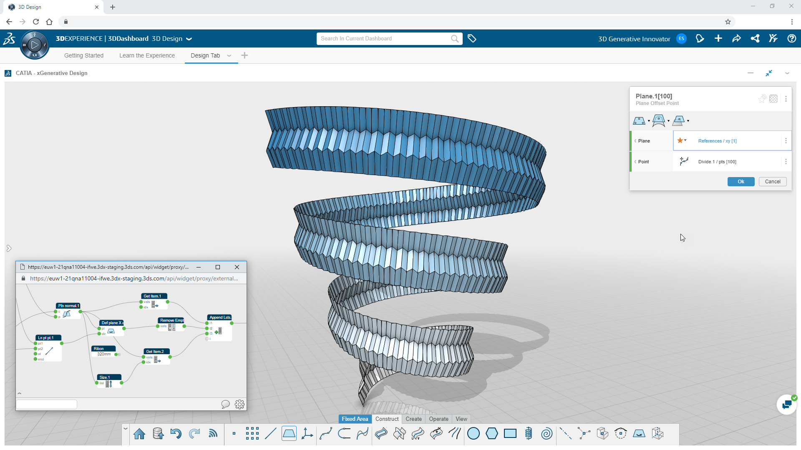
Task: Click the broadcast signal icon in the toolbar
Action: 213,434
